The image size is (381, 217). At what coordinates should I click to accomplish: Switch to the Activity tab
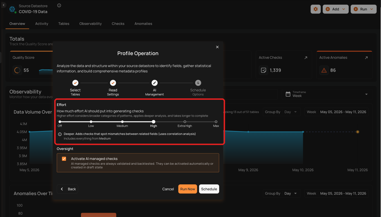42,24
